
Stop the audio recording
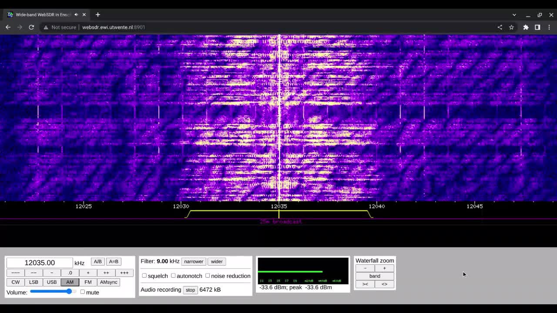pos(190,290)
